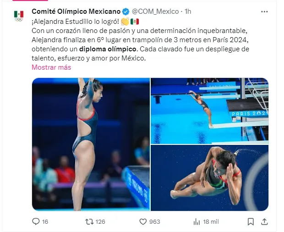Open the 1h timestamp link
The height and width of the screenshot is (232, 284).
tap(188, 11)
